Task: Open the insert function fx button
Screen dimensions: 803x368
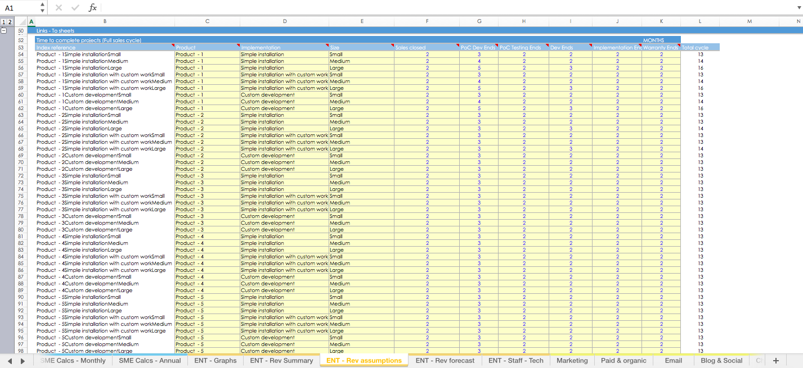Action: [93, 8]
